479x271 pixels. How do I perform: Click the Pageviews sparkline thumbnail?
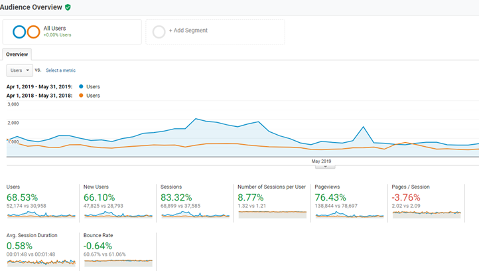coord(348,215)
